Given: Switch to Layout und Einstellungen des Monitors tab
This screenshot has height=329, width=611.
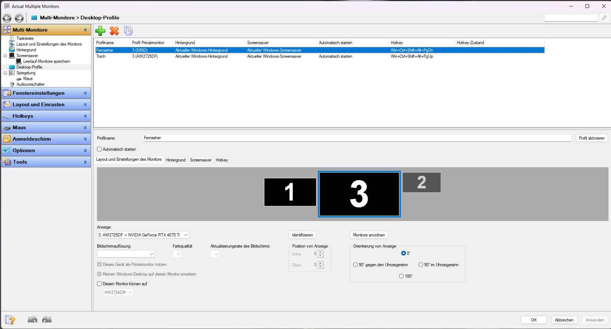Looking at the screenshot, I should tap(129, 160).
